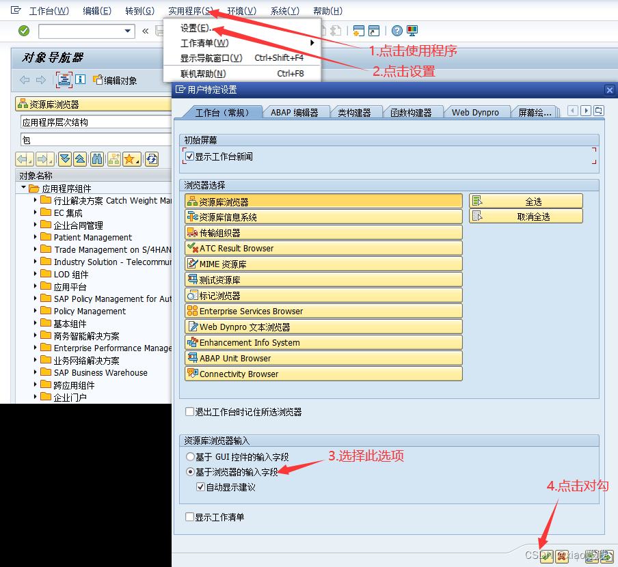Viewport: 618px width, 567px height.
Task: Expand the EC 集成 tree node
Action: pos(35,212)
